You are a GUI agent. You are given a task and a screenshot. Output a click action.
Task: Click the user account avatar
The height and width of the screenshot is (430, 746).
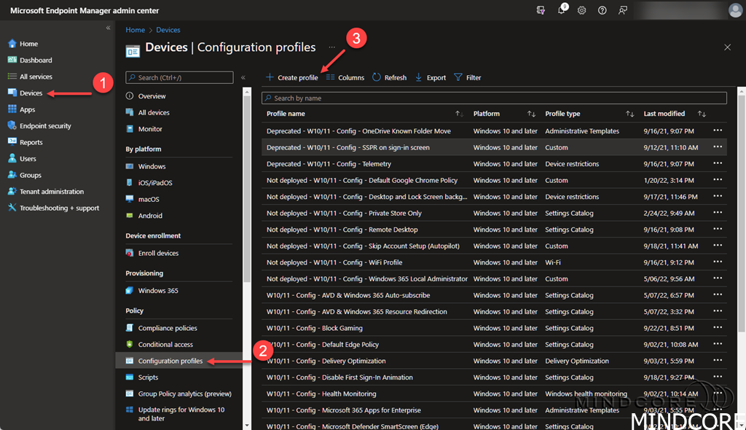pyautogui.click(x=735, y=10)
